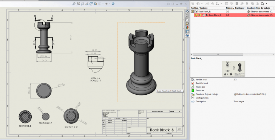This screenshot has width=275, height=140.
Task: Click the isometric rook drawing view
Action: coord(141,62)
